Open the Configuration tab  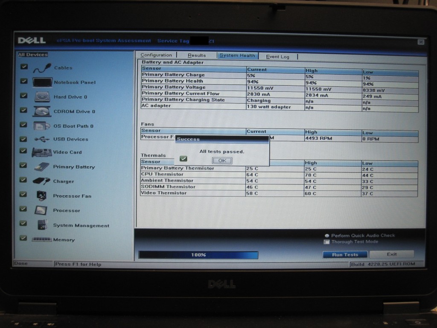point(156,55)
